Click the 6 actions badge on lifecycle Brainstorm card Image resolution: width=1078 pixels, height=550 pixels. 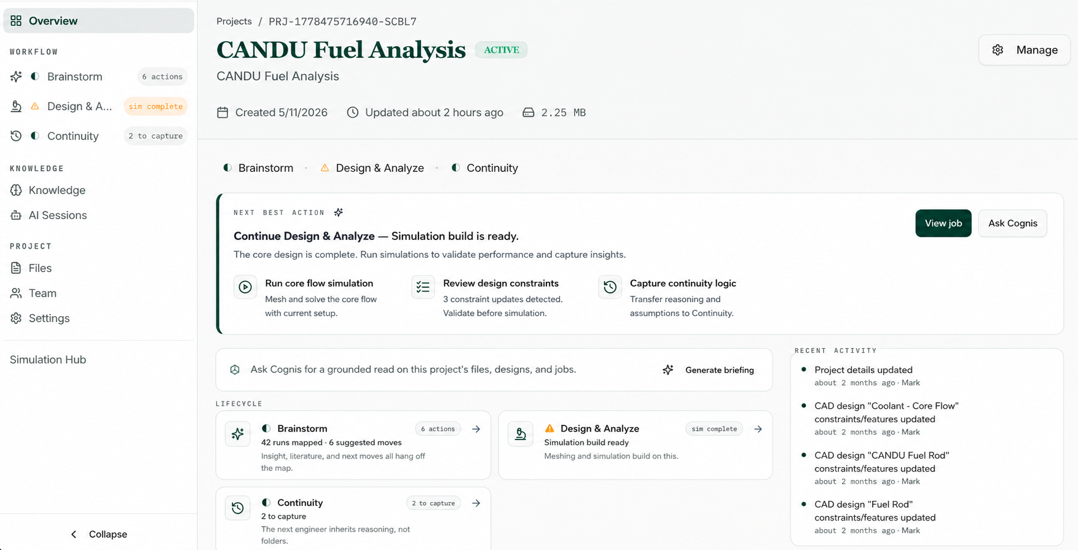click(438, 429)
